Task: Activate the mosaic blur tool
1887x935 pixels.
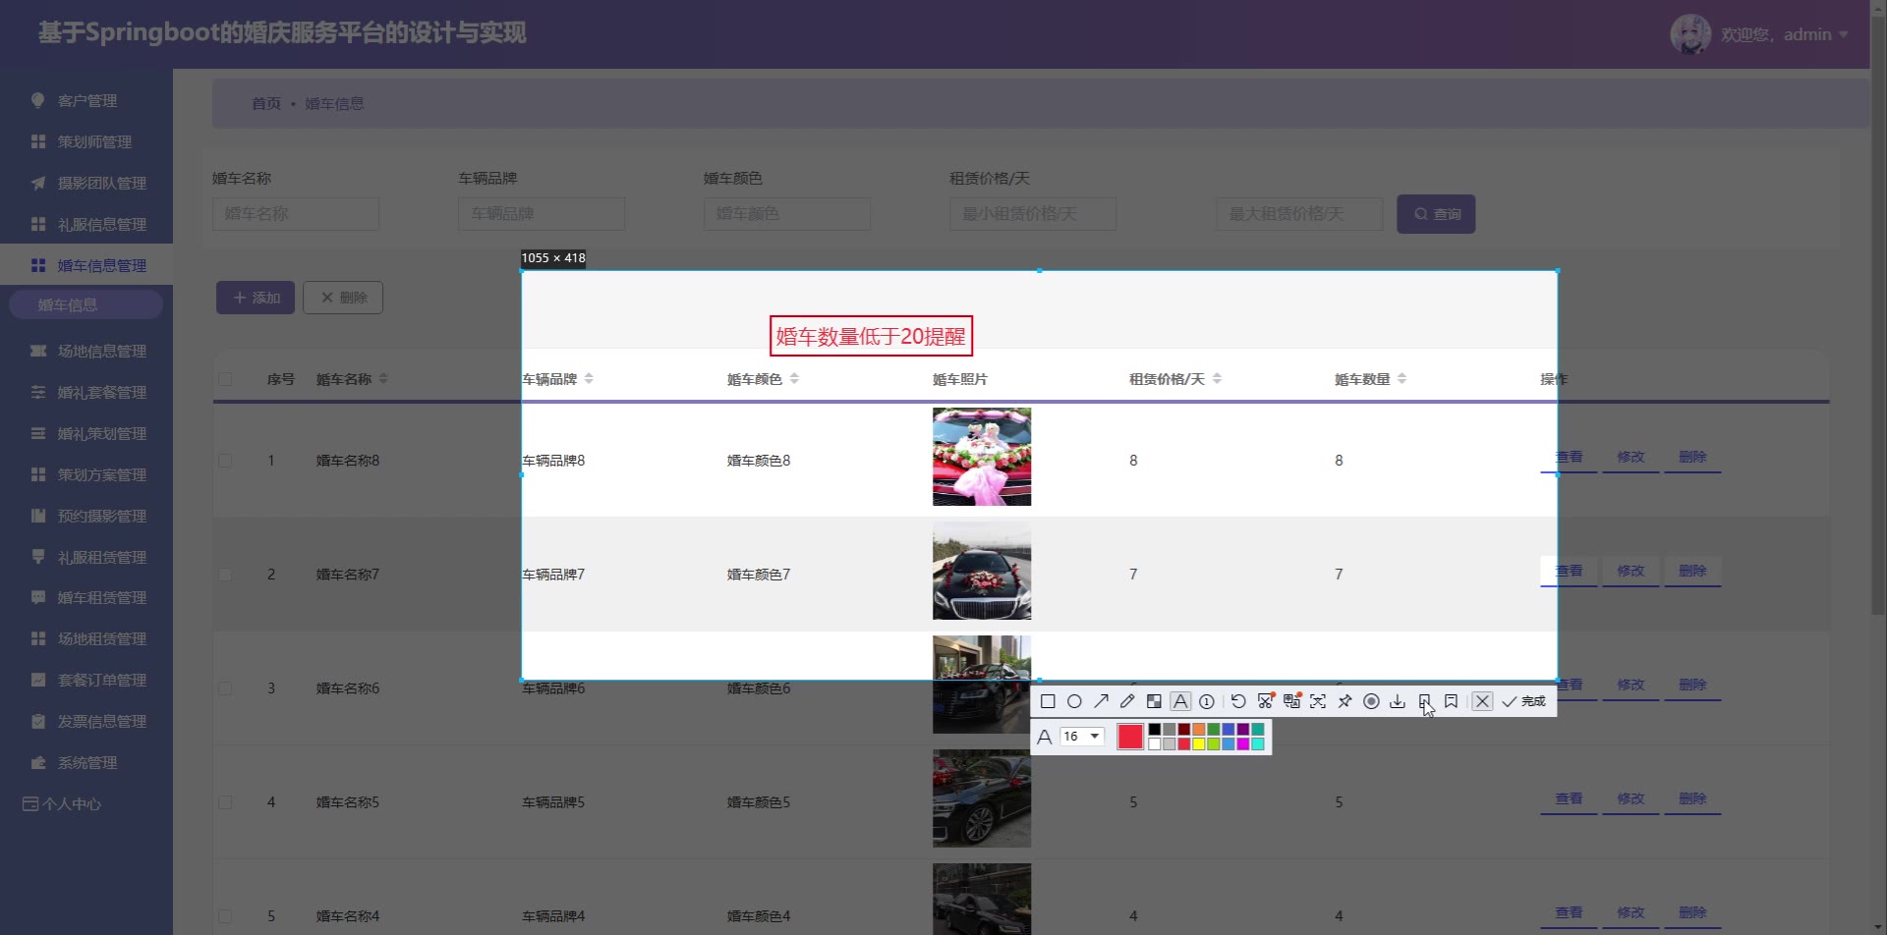Action: point(1154,701)
